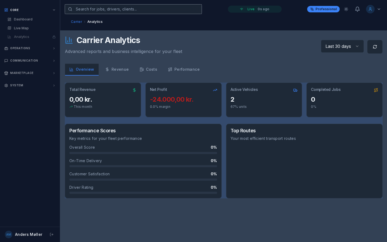The image size is (387, 242).
Task: Click the Professional plan badge
Action: (323, 9)
